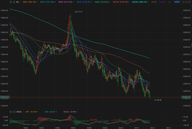Click the MA indicator remove circle icon
Viewport: 192px width, 129px height.
pyautogui.click(x=14, y=2)
